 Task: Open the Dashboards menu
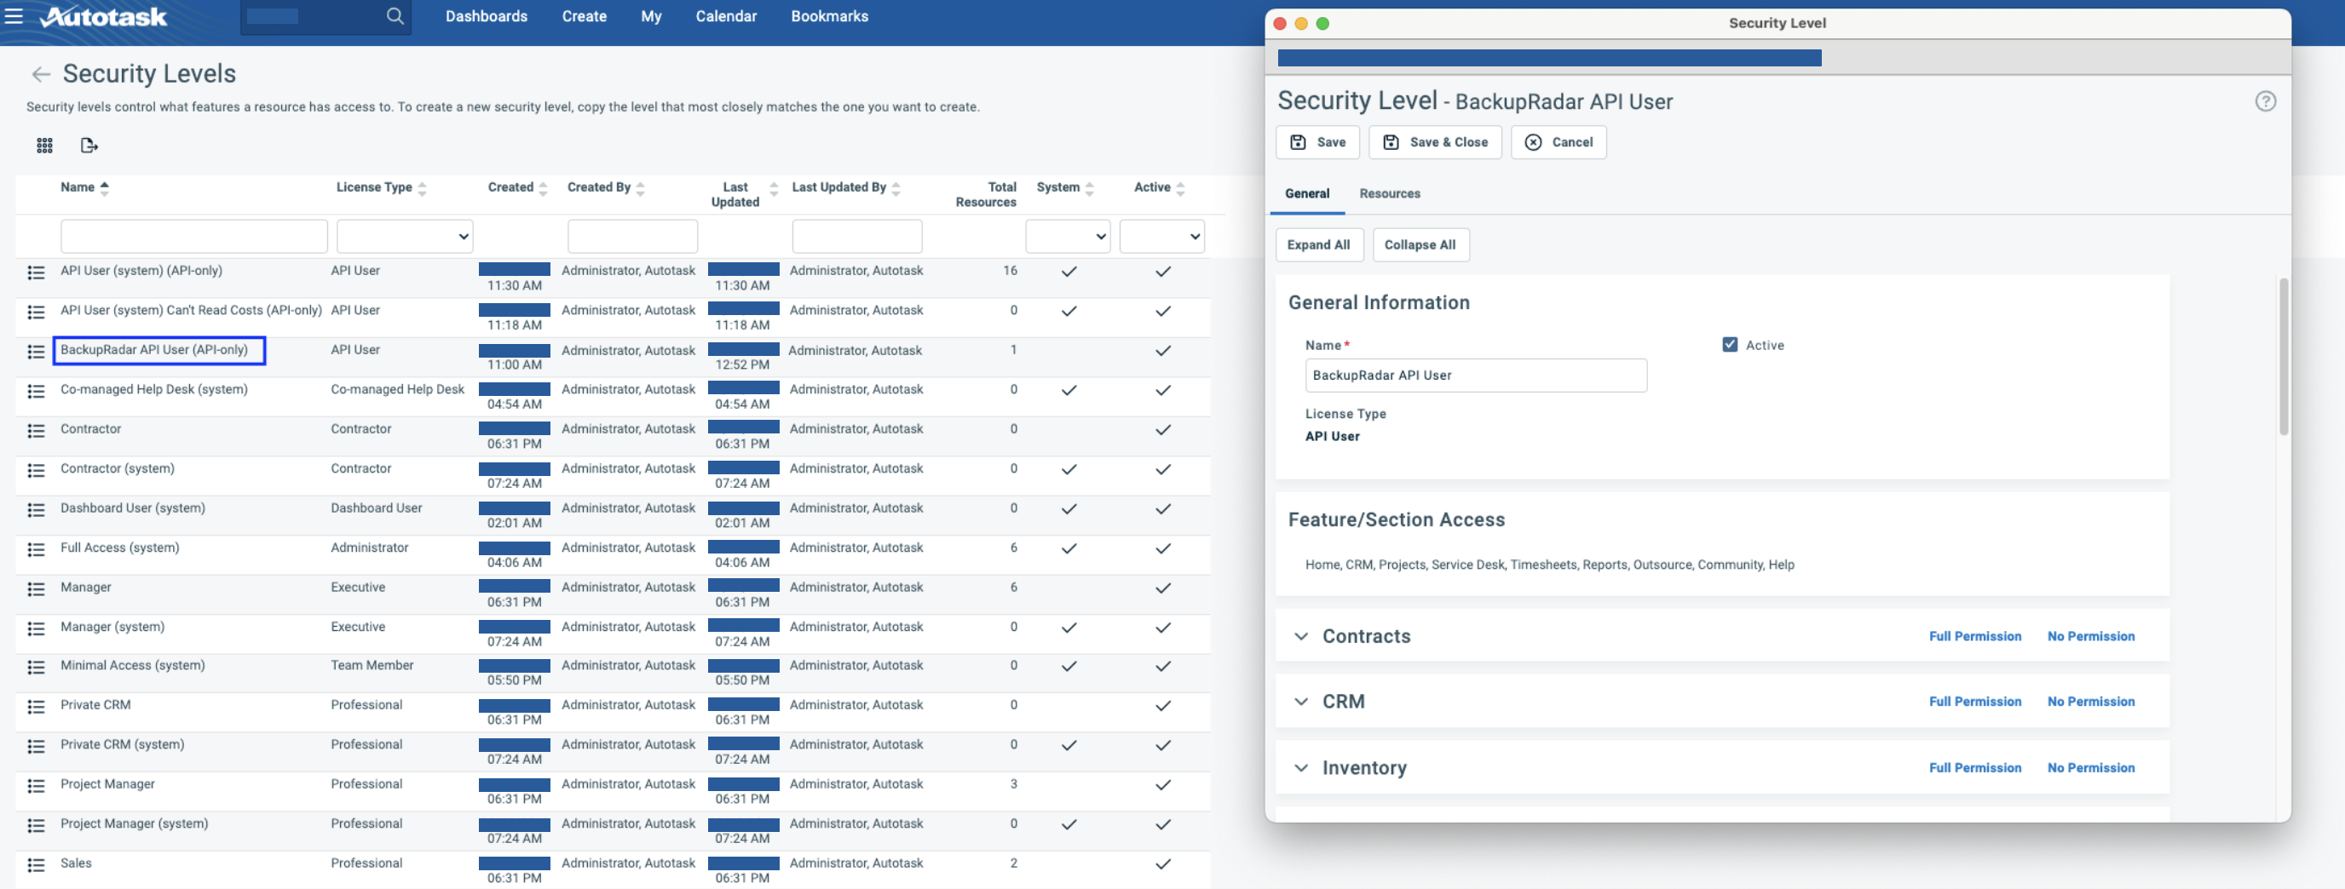point(486,16)
